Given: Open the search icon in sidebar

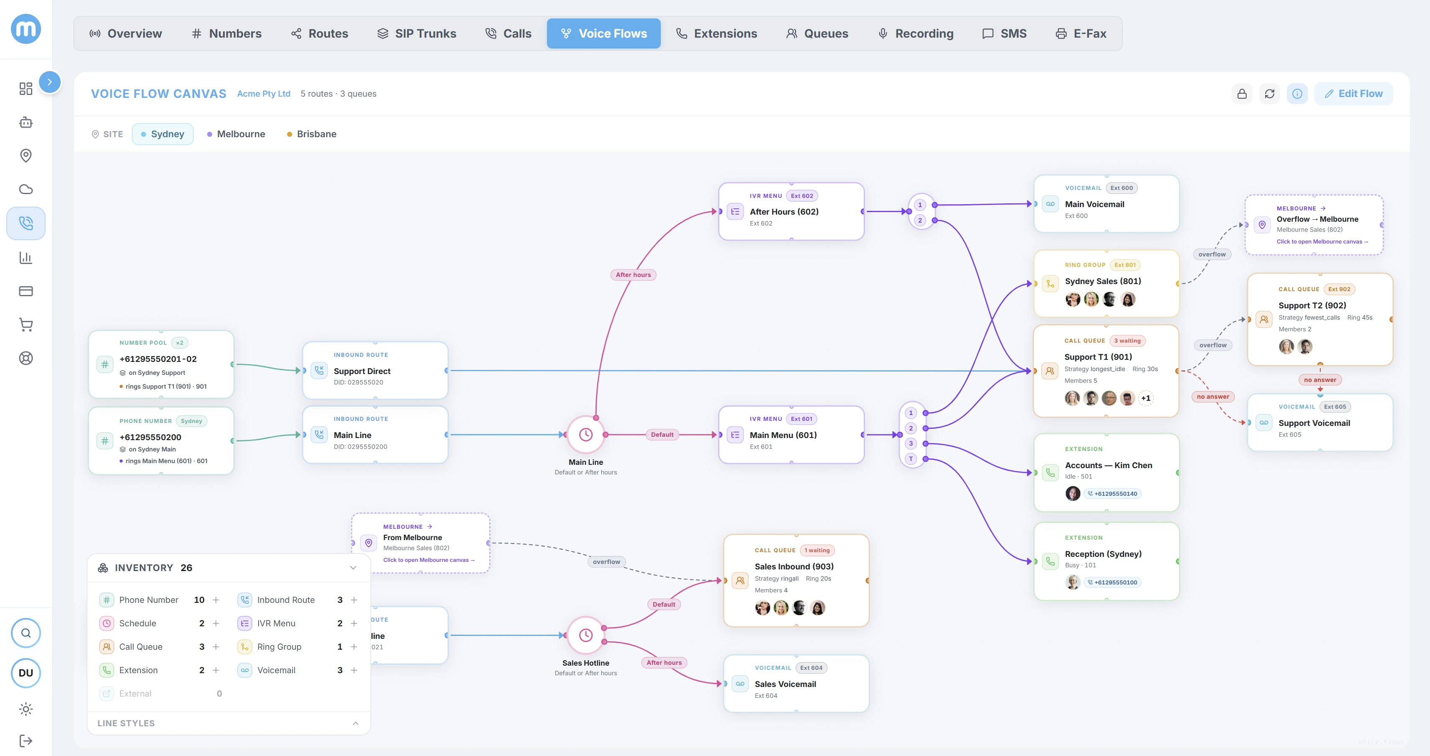Looking at the screenshot, I should pyautogui.click(x=26, y=633).
